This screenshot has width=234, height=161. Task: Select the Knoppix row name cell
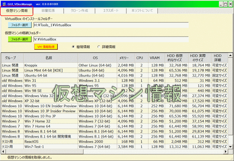pos(51,65)
